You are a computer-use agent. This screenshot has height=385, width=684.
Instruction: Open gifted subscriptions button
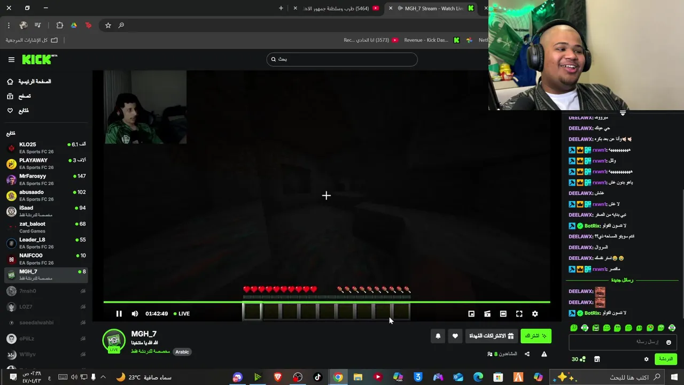pos(491,336)
